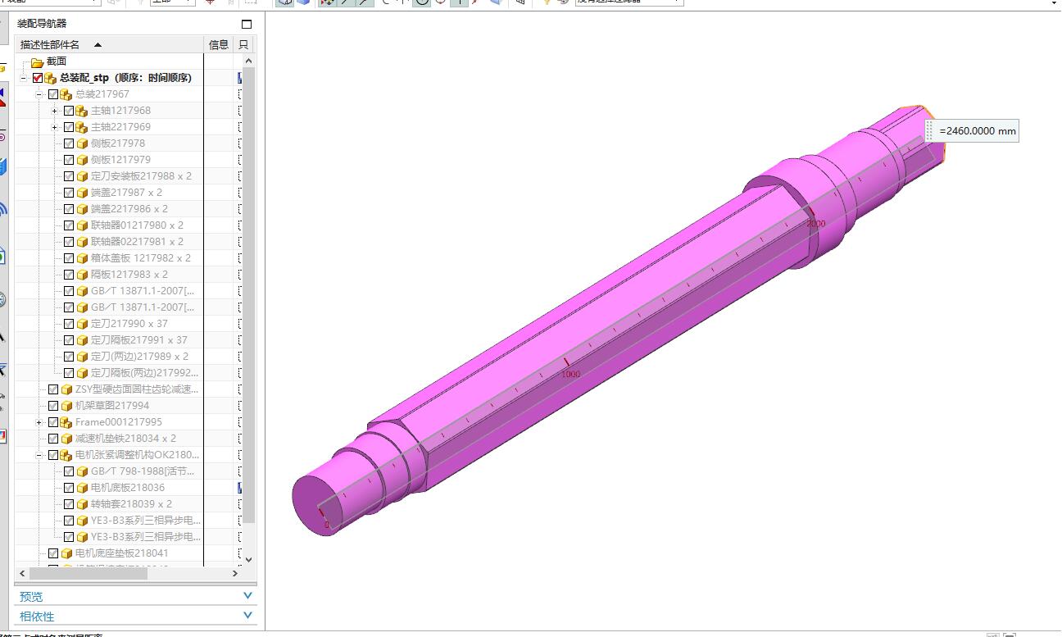Uncheck the 总装配_stp red checkbox
The width and height of the screenshot is (1062, 637).
38,78
